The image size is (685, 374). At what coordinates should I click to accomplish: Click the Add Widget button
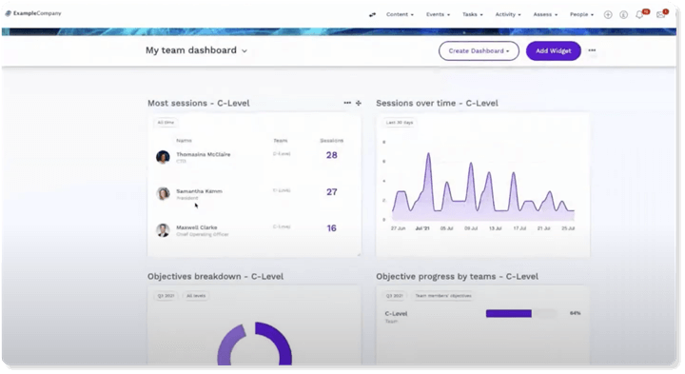(554, 50)
